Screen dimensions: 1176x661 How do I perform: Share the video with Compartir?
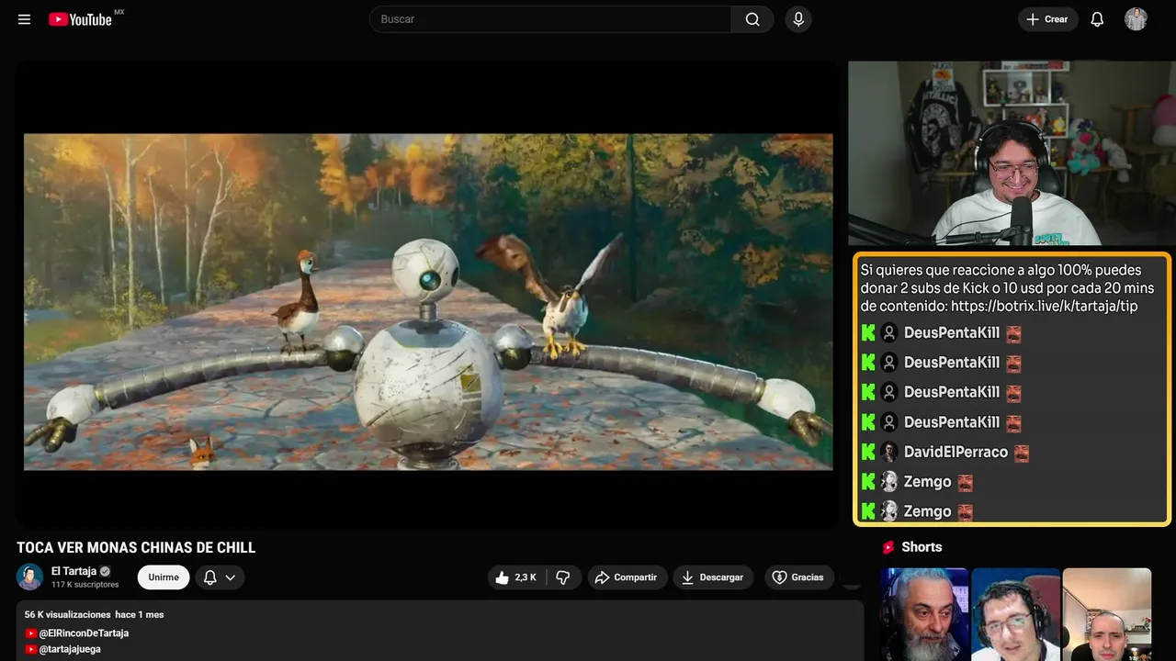pos(628,577)
